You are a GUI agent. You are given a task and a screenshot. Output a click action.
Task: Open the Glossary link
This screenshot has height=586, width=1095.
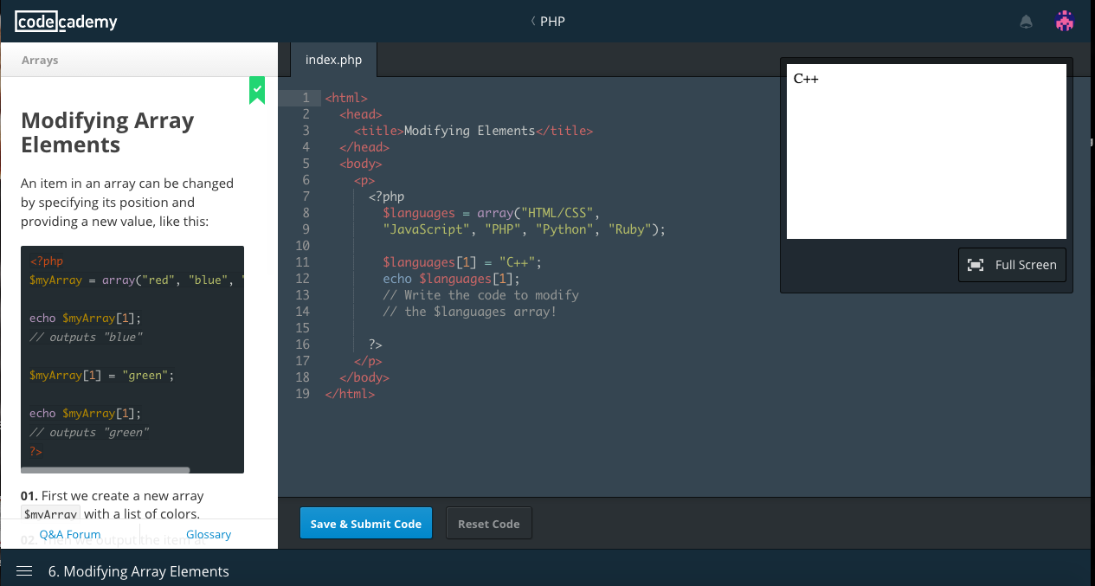(x=209, y=534)
